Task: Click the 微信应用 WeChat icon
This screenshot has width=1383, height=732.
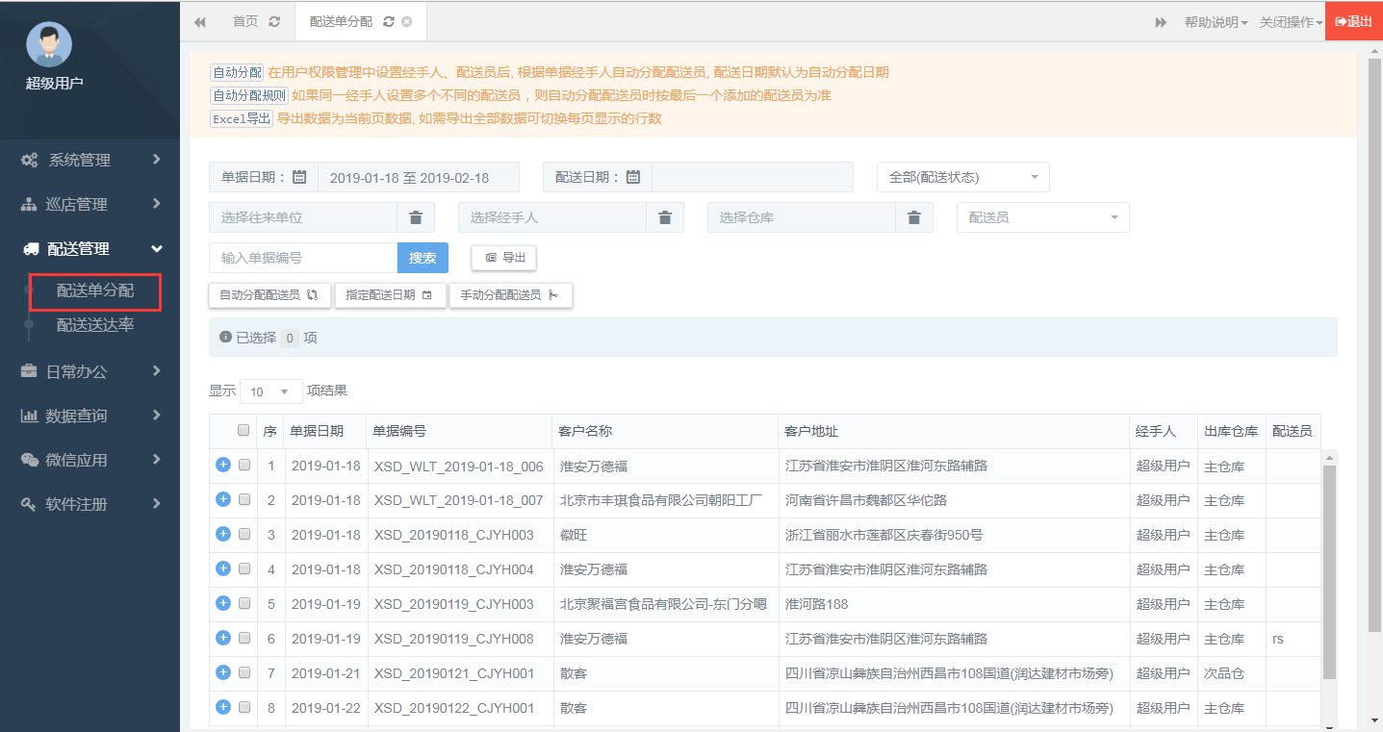Action: click(x=30, y=460)
